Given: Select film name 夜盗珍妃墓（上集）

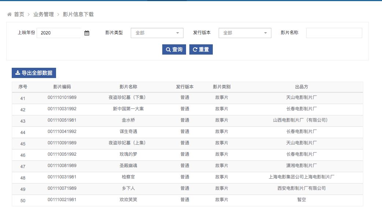Looking at the screenshot, I should pyautogui.click(x=128, y=143).
